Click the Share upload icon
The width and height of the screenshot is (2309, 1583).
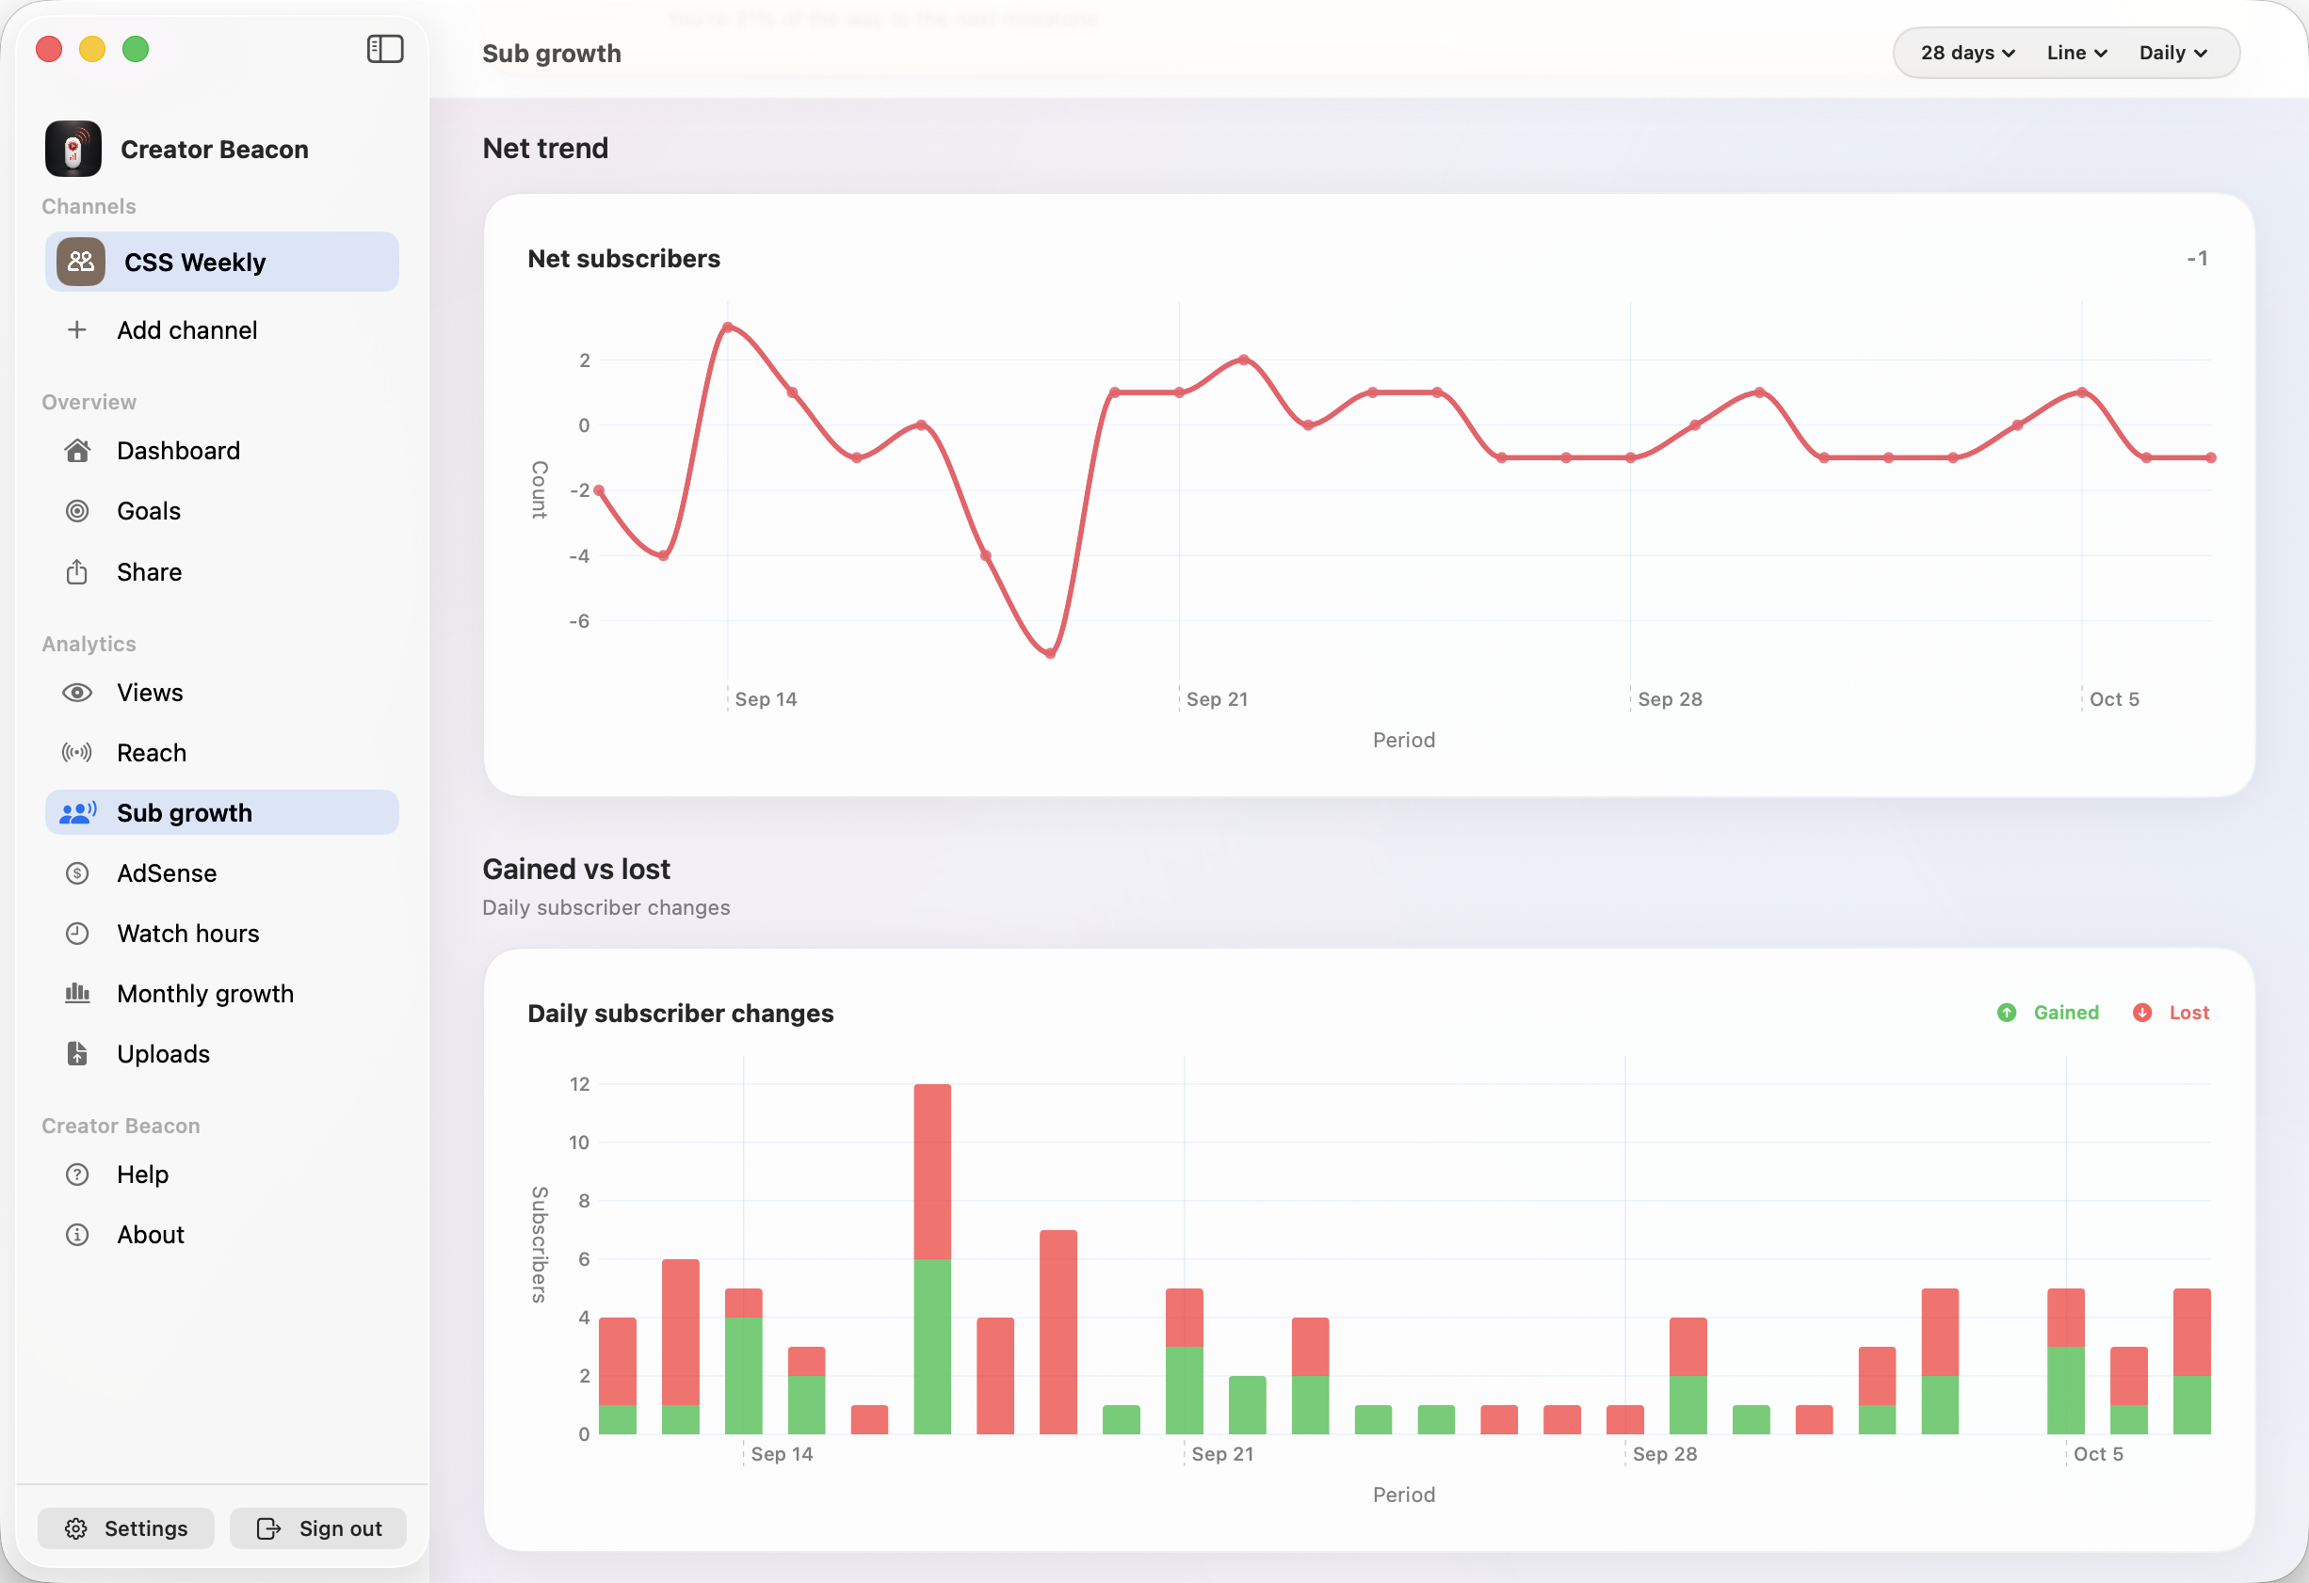[x=77, y=572]
